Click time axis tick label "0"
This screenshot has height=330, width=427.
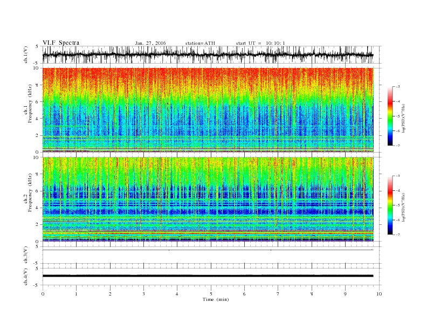coord(43,294)
